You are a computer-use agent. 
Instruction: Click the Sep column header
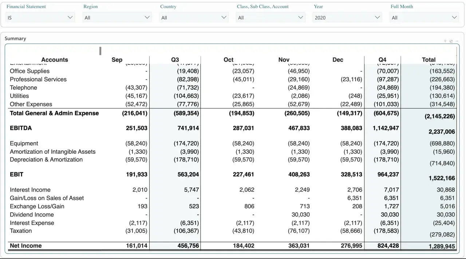coord(117,59)
